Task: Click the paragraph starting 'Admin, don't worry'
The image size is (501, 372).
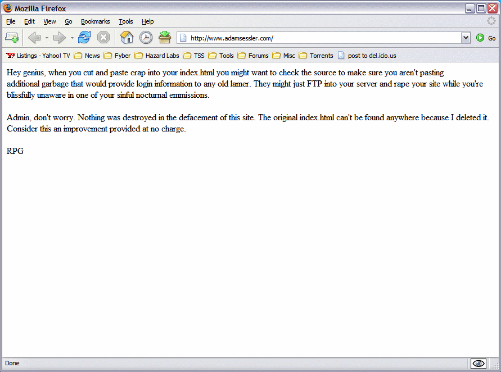Action: click(248, 123)
